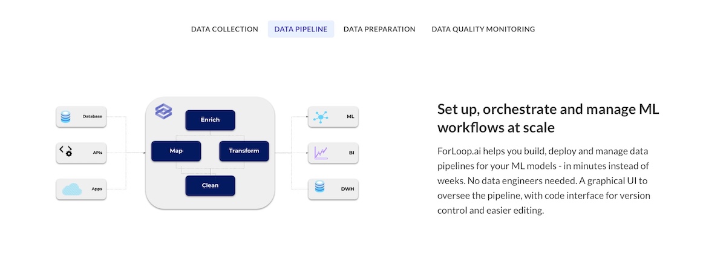Click the ForLoop.ai description paragraph
This screenshot has height=264, width=726.
(543, 180)
